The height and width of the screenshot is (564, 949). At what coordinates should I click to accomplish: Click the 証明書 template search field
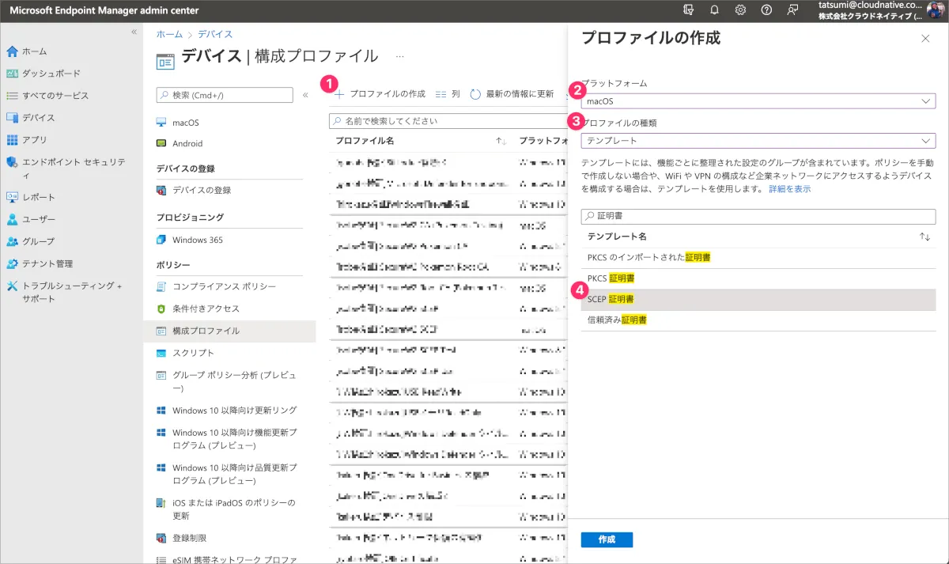(x=758, y=215)
